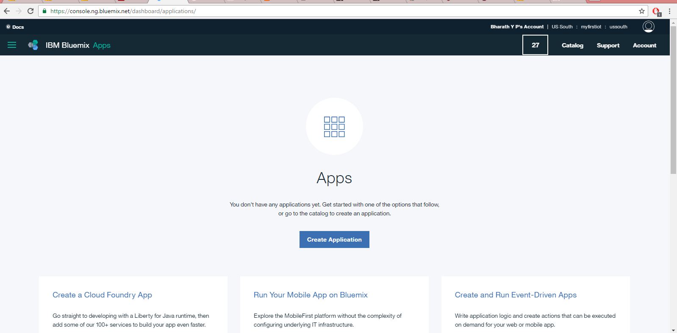Image resolution: width=677 pixels, height=333 pixels.
Task: Open the 27 notifications counter button
Action: 535,45
